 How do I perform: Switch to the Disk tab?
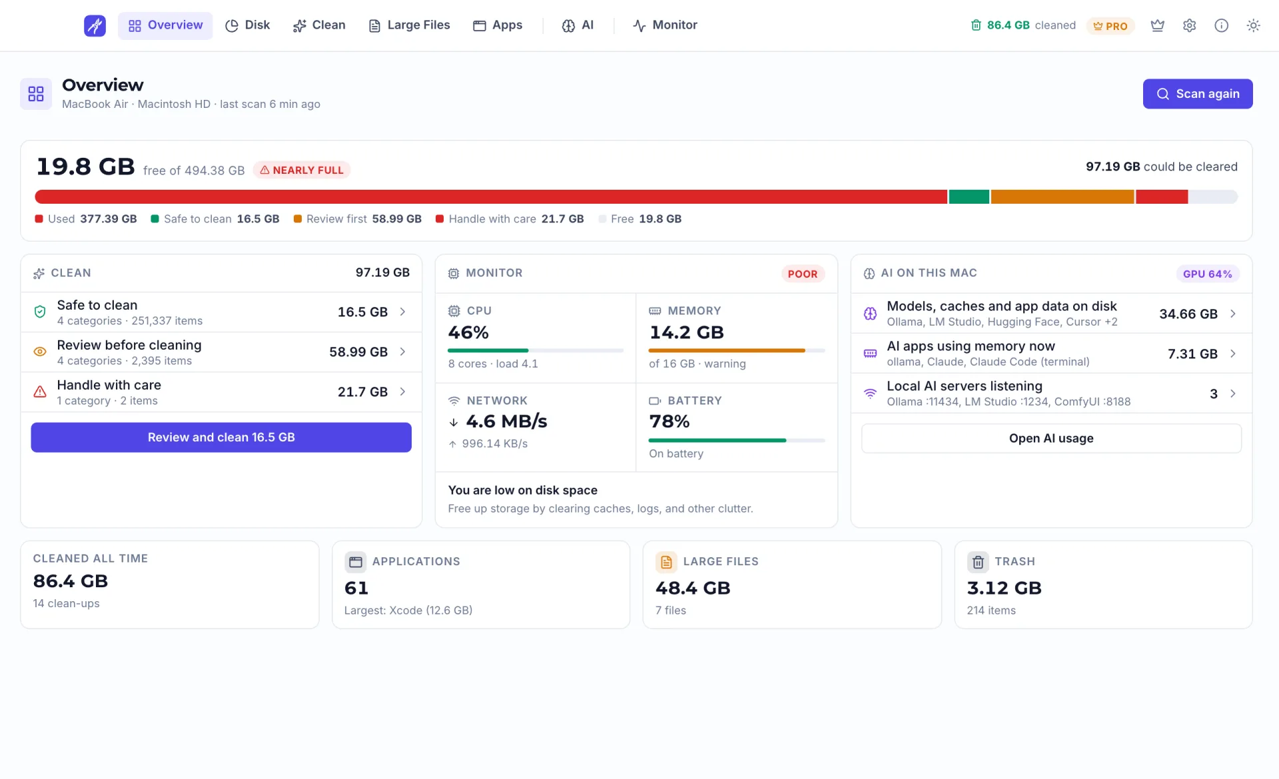pos(247,25)
